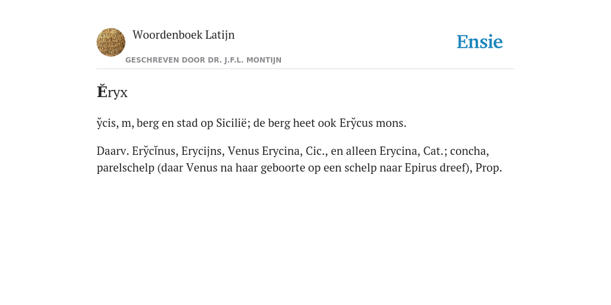Open the Woordenboek Latijn title link
Image resolution: width=611 pixels, height=305 pixels.
click(184, 35)
